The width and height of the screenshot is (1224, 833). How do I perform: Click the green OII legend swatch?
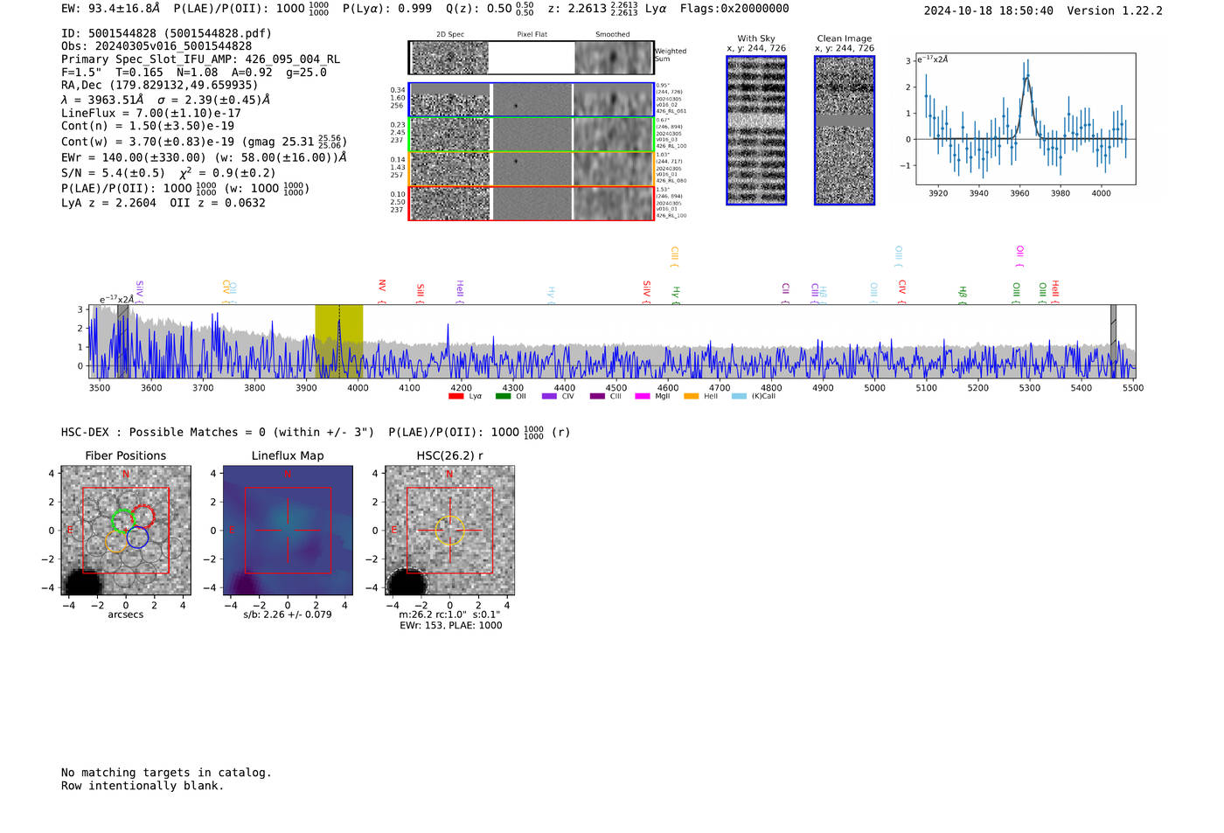tap(503, 397)
